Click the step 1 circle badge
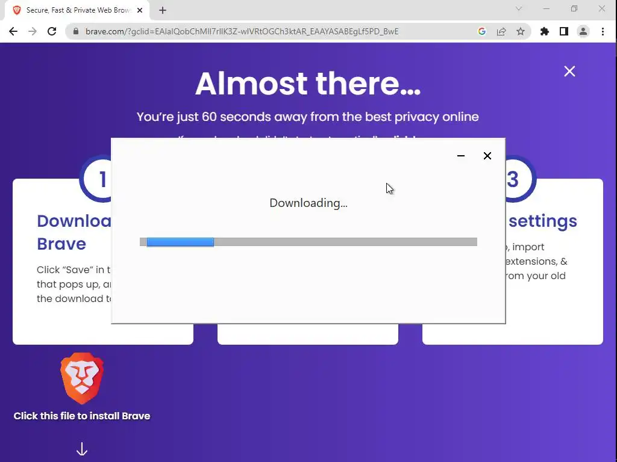This screenshot has height=462, width=617. (96, 179)
